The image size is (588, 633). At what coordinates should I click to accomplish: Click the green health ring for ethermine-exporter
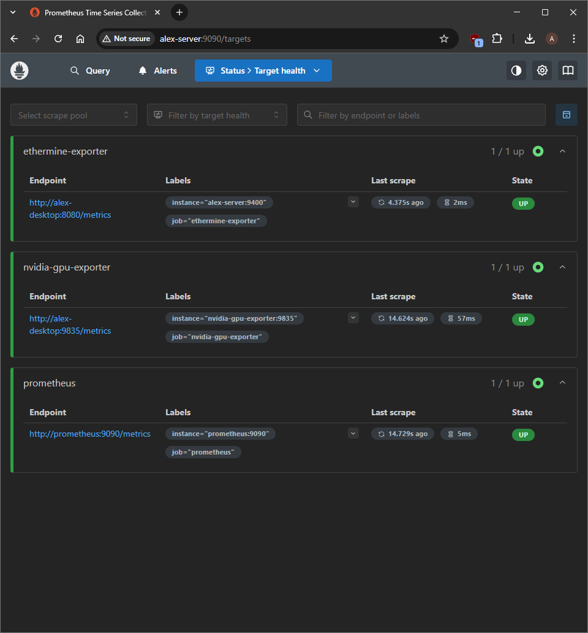[x=538, y=152]
